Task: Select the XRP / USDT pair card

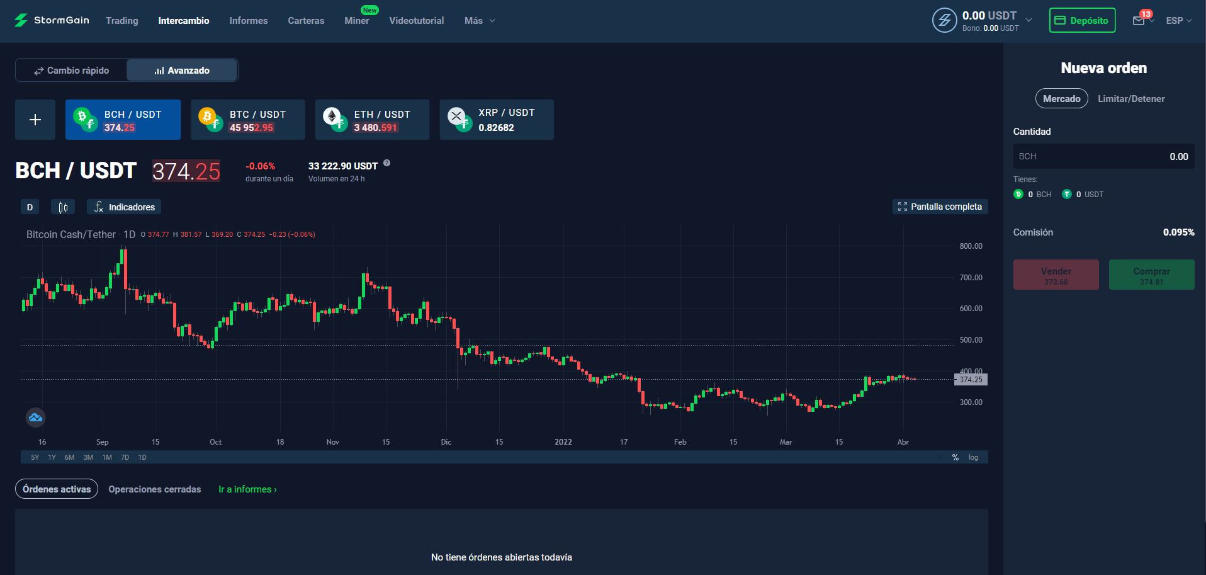Action: click(497, 120)
